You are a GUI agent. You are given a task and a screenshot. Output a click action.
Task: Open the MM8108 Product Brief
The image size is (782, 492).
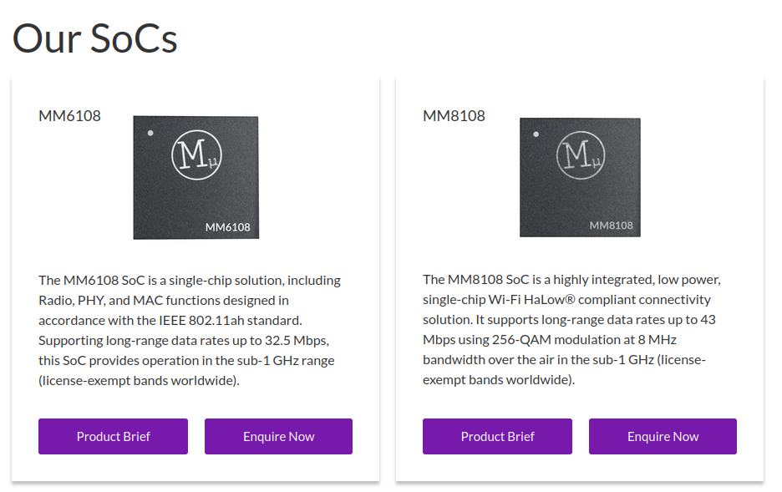tap(497, 436)
